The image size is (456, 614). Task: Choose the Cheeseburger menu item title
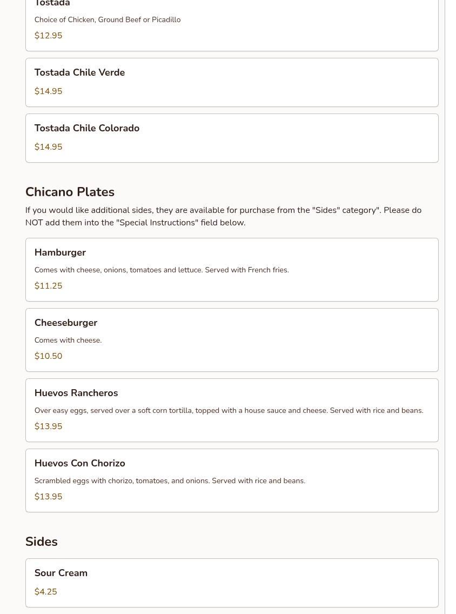click(66, 323)
